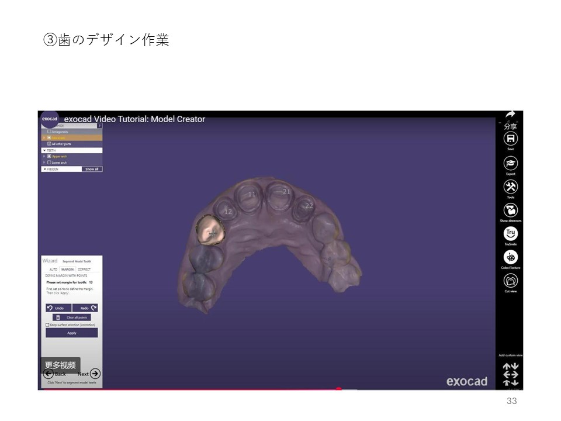561x421 pixels.
Task: Tick the Lower arch checkbox
Action: click(49, 163)
